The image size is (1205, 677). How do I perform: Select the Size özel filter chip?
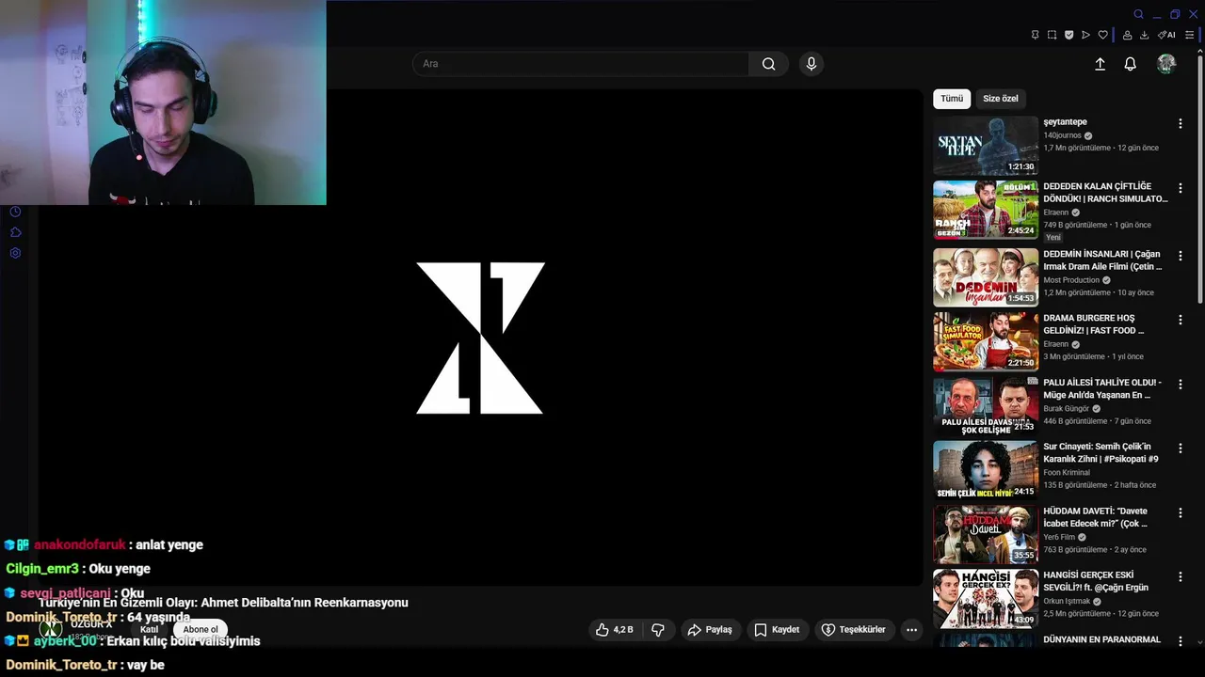(1000, 99)
